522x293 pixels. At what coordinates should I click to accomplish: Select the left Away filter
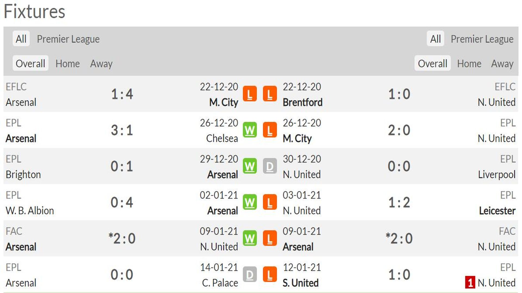101,63
